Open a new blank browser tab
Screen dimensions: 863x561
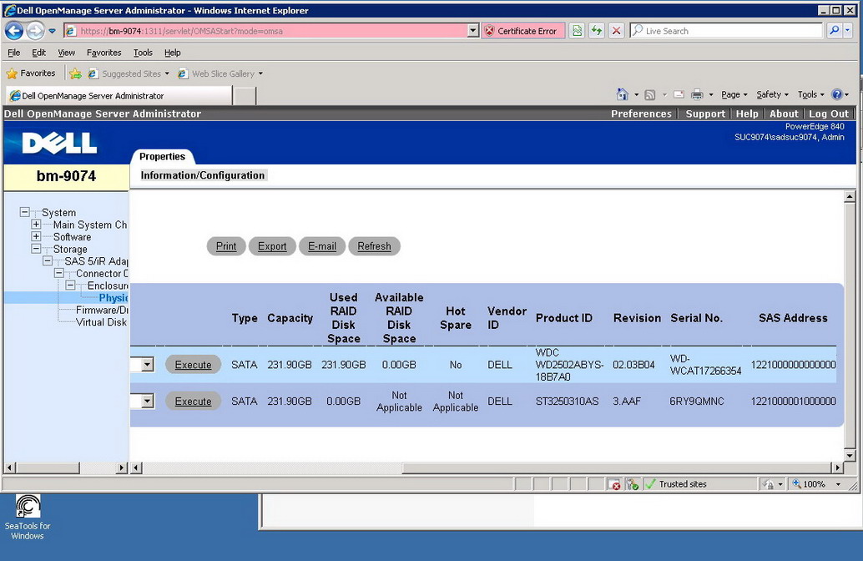click(x=245, y=96)
